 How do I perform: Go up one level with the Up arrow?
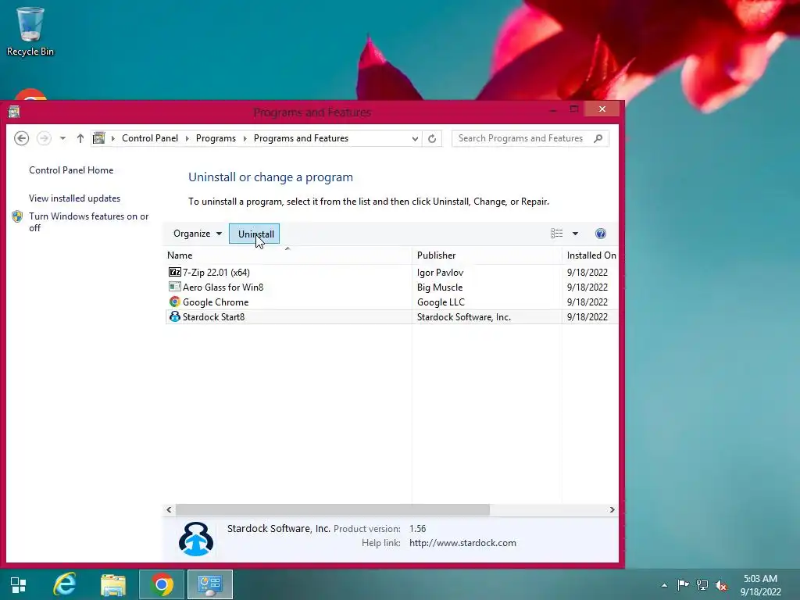(80, 138)
